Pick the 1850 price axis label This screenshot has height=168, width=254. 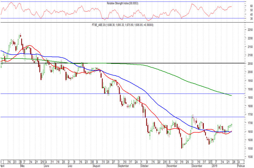250,98
